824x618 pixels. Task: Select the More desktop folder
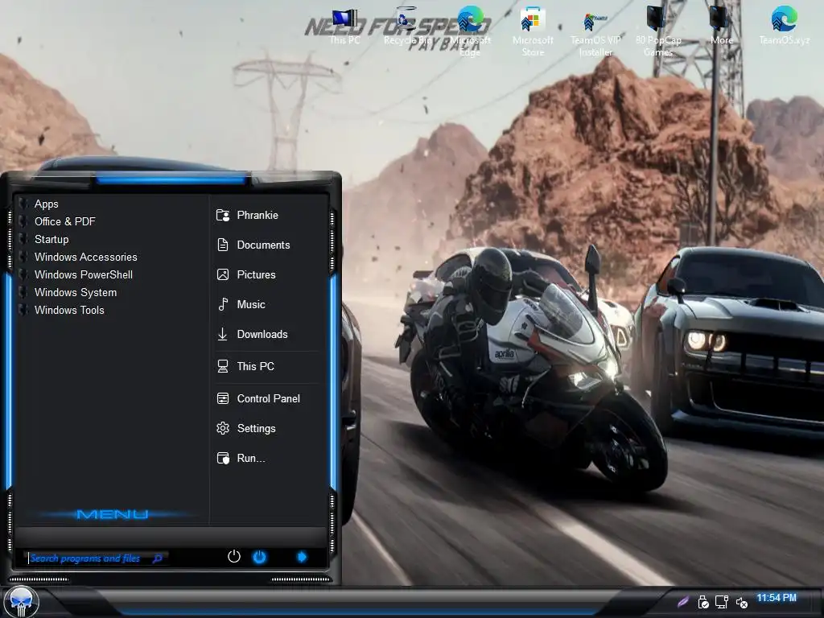(721, 25)
